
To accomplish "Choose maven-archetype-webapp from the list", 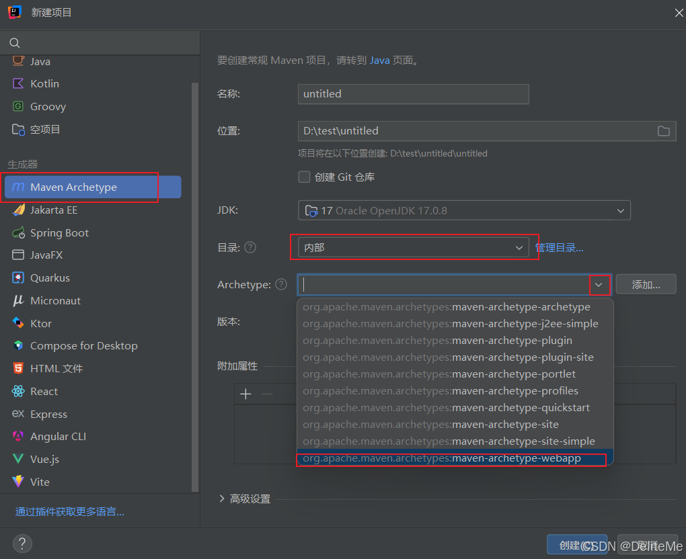I will tap(455, 458).
